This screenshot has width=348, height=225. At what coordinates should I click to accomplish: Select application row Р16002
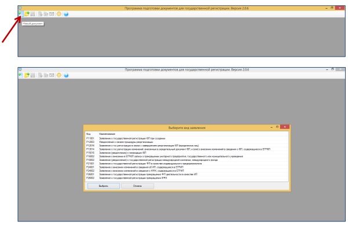pos(187,156)
